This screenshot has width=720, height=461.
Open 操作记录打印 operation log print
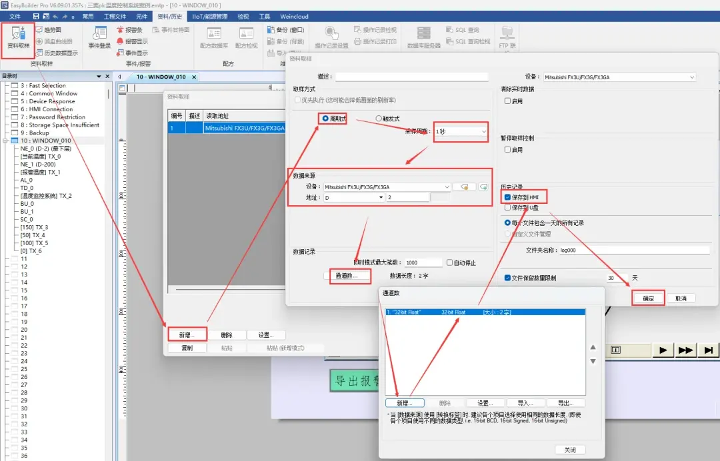pos(375,41)
